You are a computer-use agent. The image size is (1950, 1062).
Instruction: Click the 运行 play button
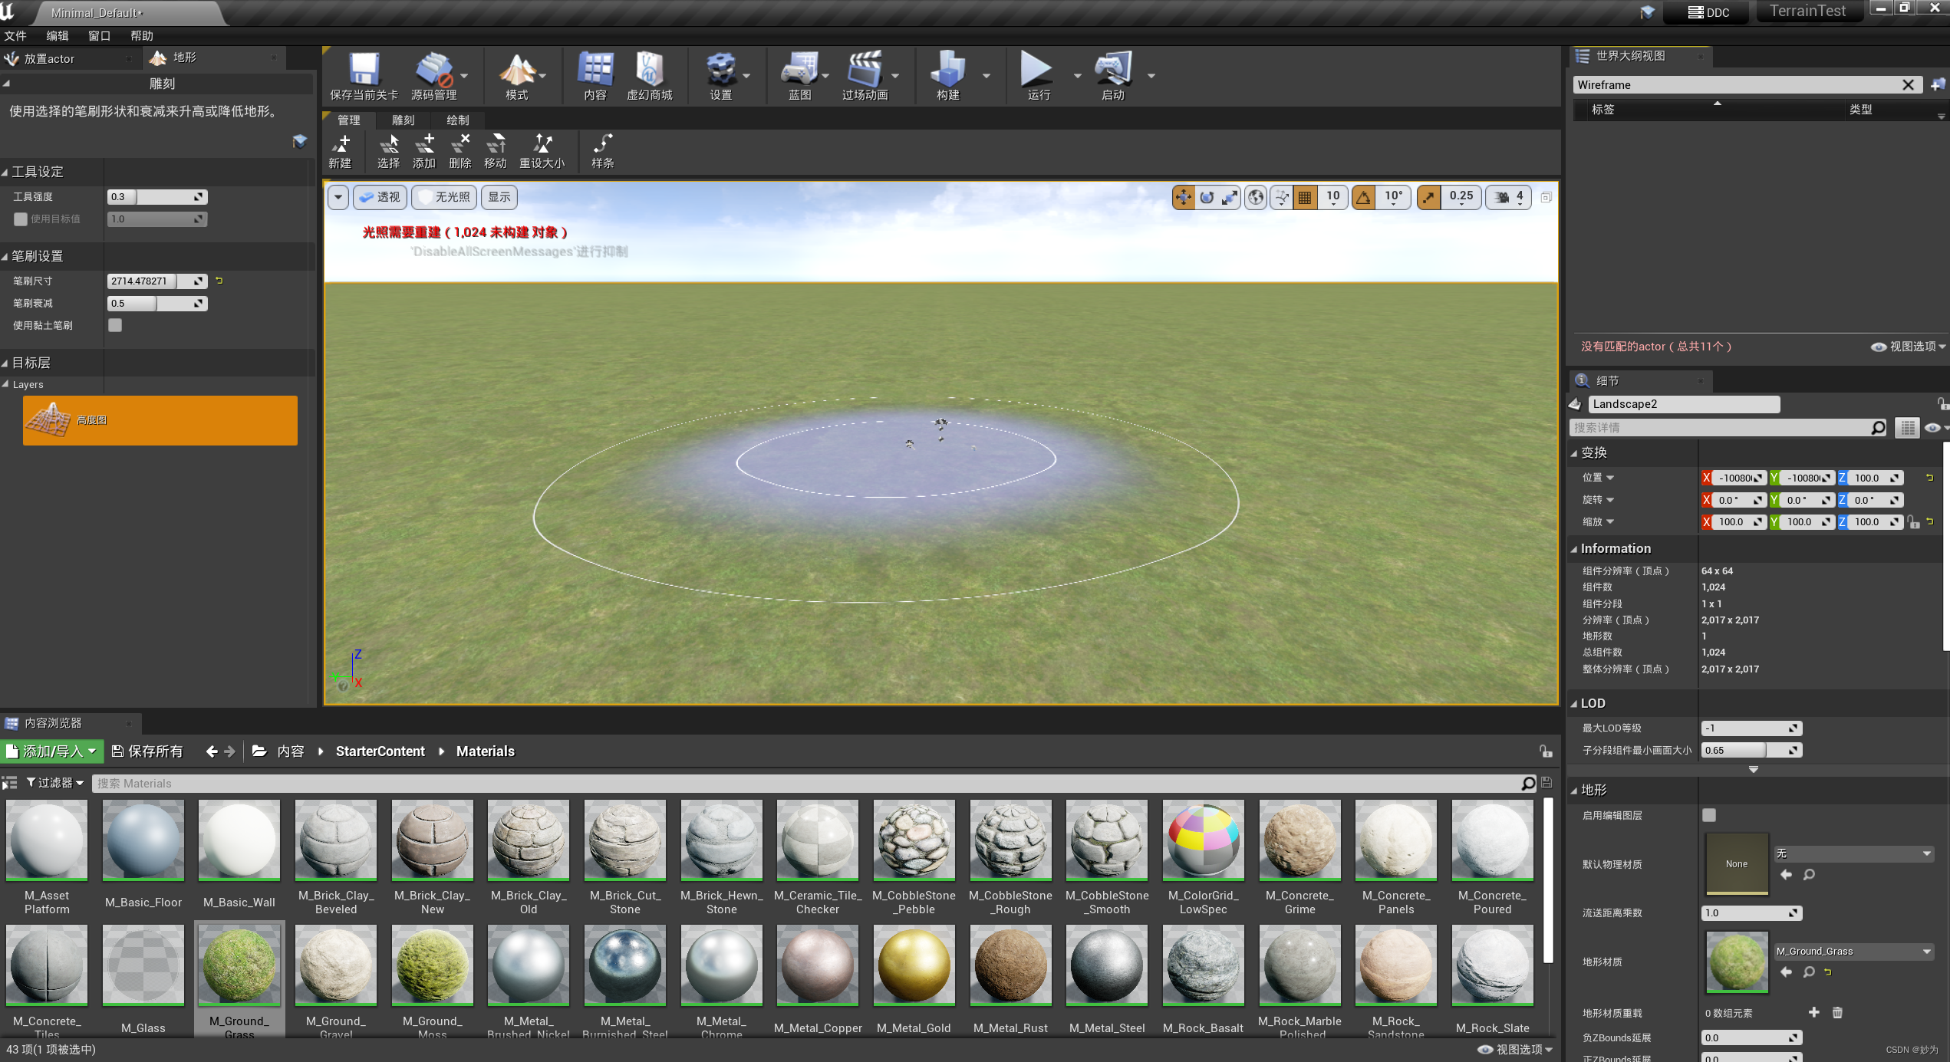pyautogui.click(x=1038, y=76)
